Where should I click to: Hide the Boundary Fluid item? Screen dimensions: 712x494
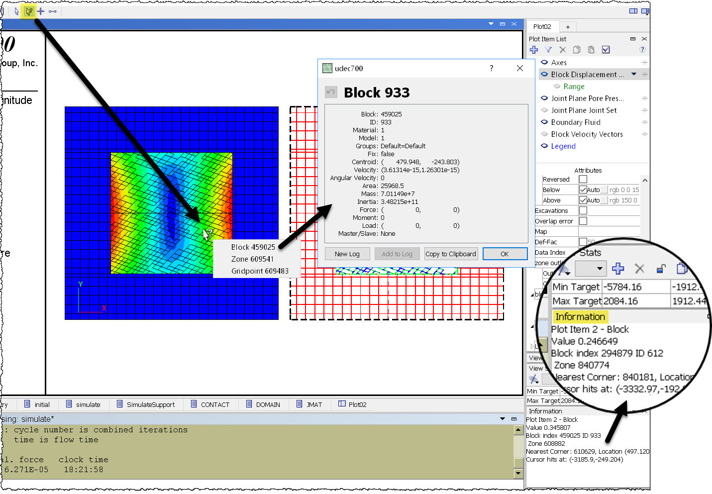pyautogui.click(x=544, y=122)
